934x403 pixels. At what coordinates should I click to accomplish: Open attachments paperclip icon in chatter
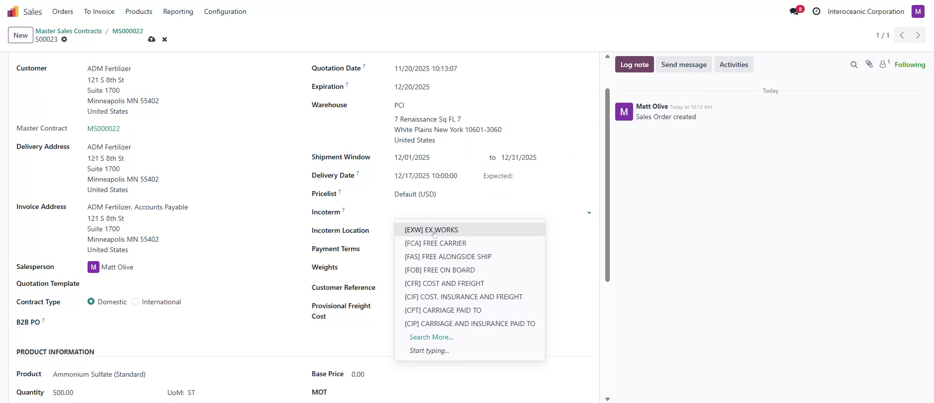(869, 64)
